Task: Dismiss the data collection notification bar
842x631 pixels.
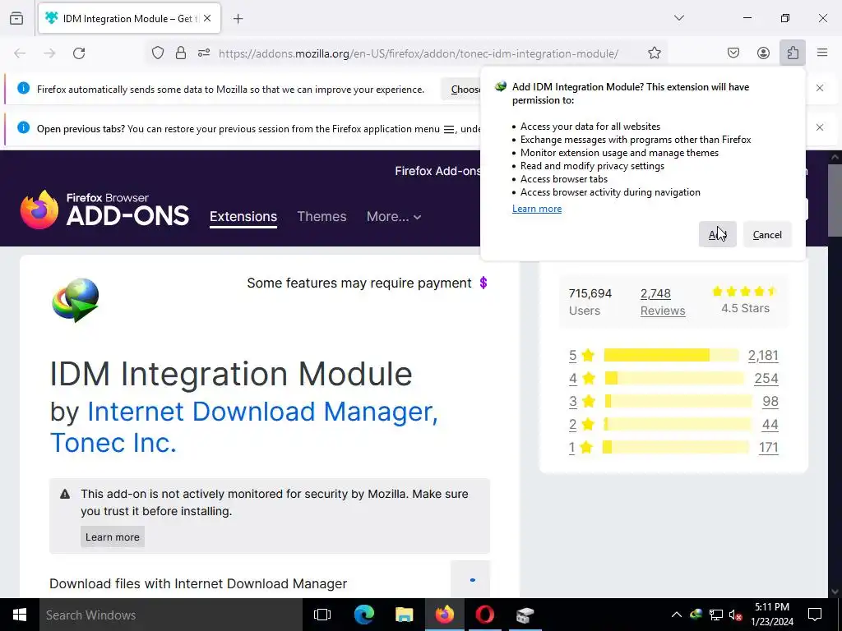Action: point(820,88)
